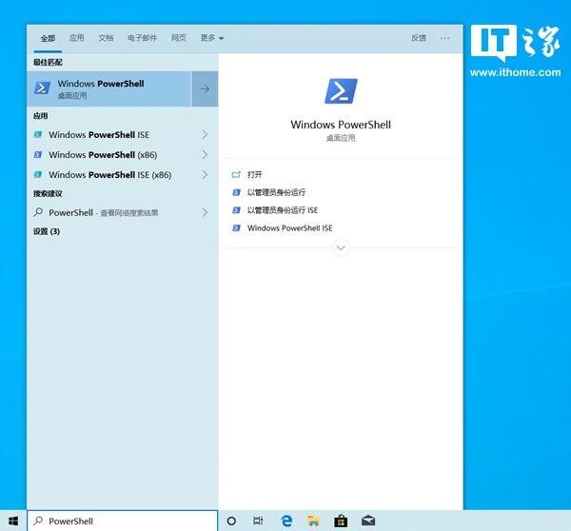Viewport: 571px width, 531px height.
Task: Expand chevron for Windows PowerShell ISE
Action: (x=205, y=135)
